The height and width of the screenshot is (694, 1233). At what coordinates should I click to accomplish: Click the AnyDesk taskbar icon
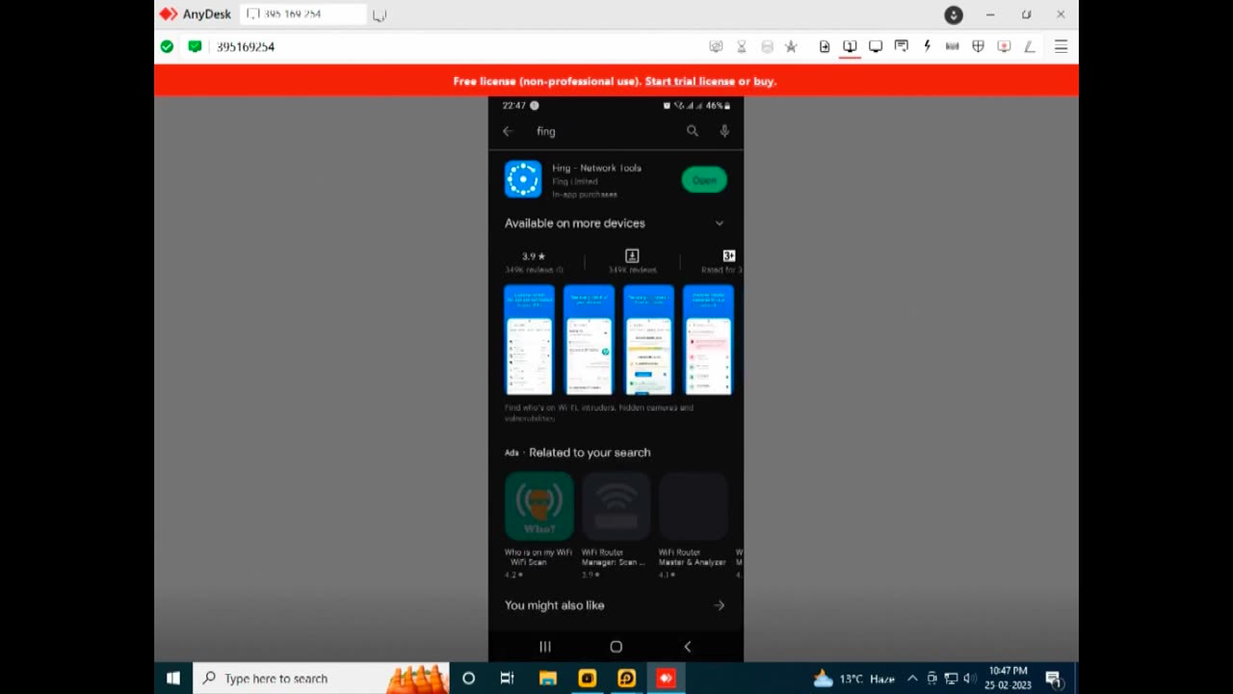coord(666,679)
